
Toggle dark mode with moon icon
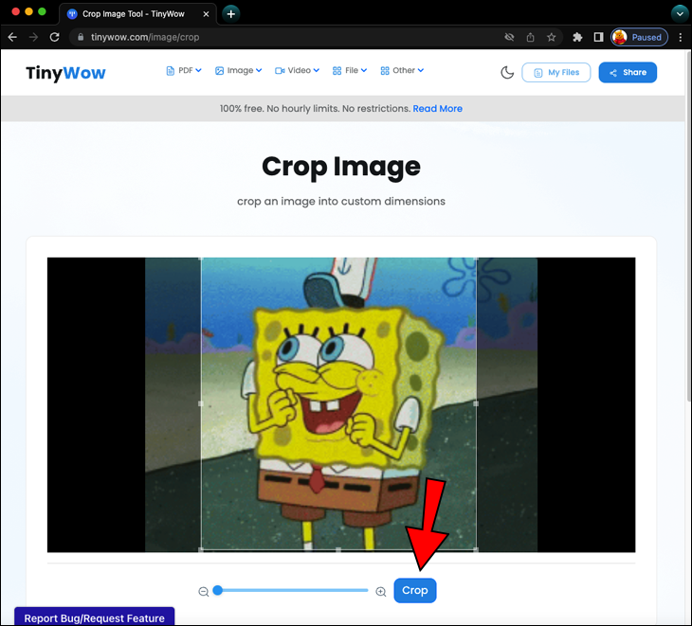[507, 72]
